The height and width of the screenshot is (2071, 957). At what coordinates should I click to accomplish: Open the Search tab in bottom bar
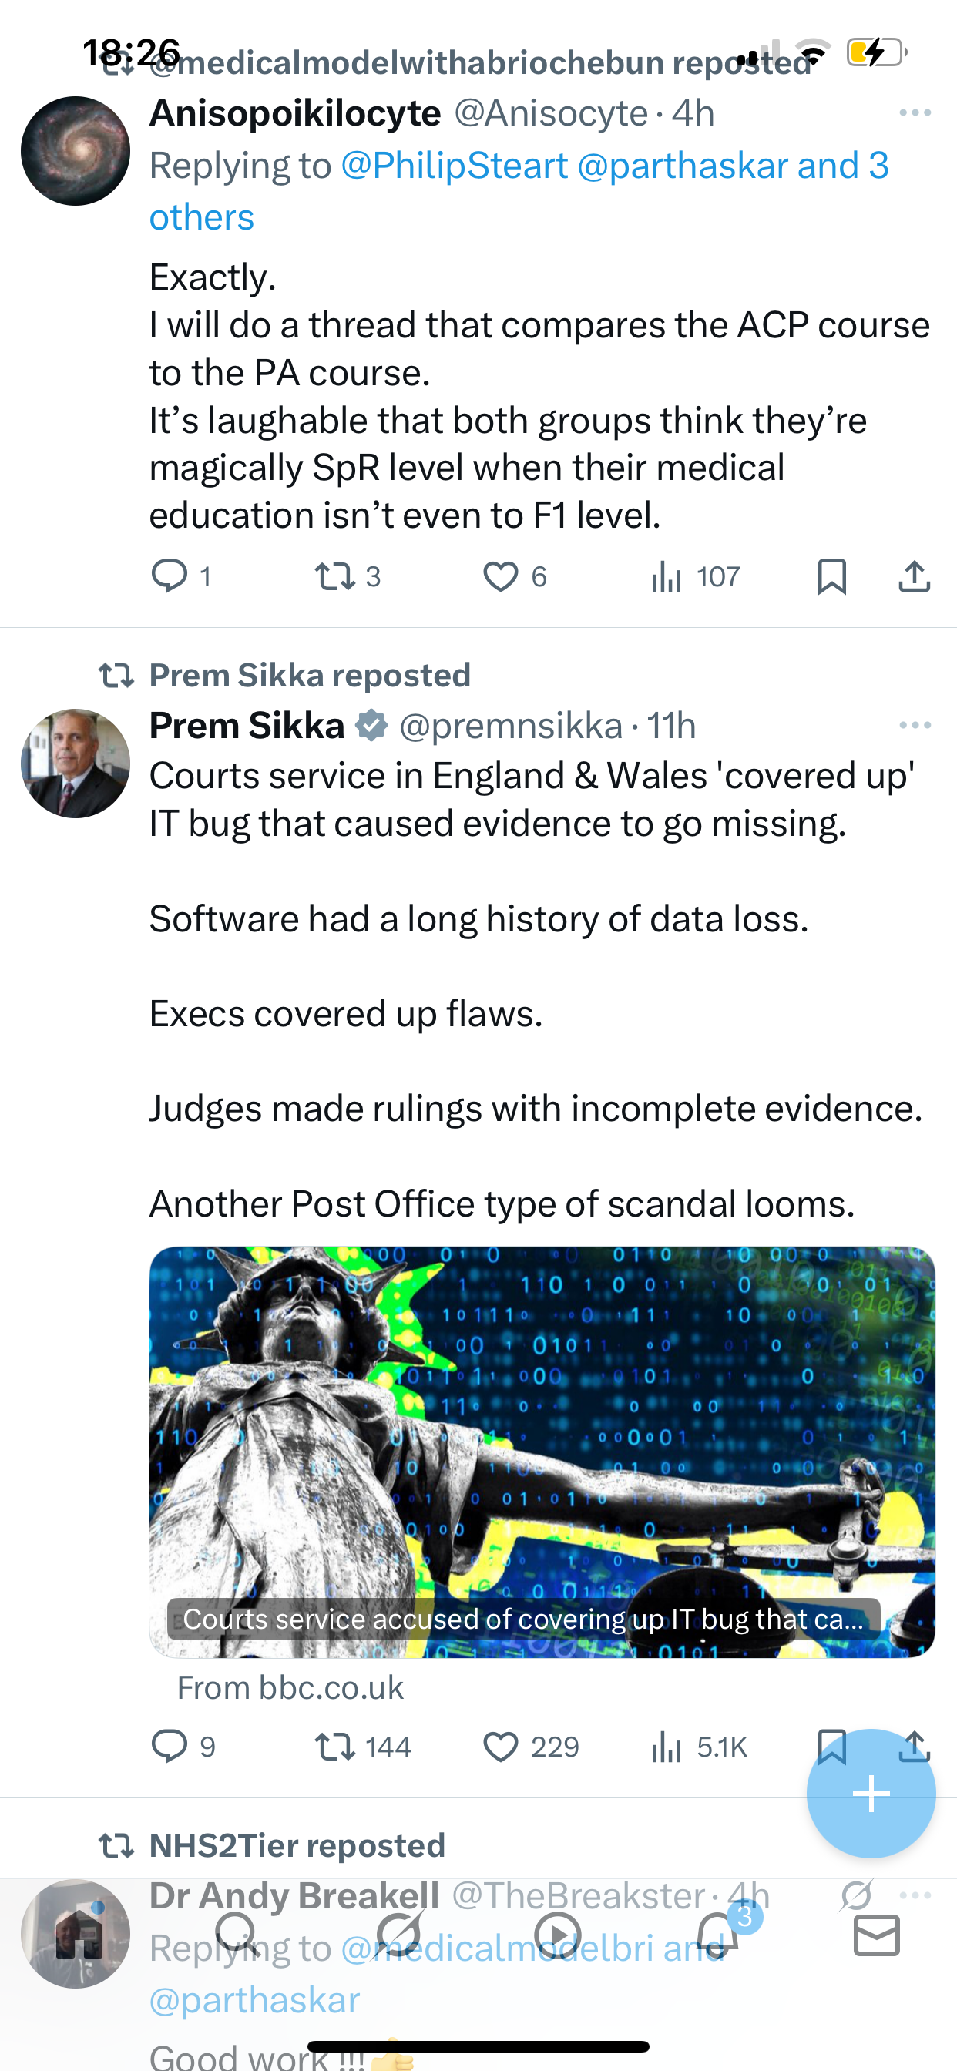[x=237, y=1934]
